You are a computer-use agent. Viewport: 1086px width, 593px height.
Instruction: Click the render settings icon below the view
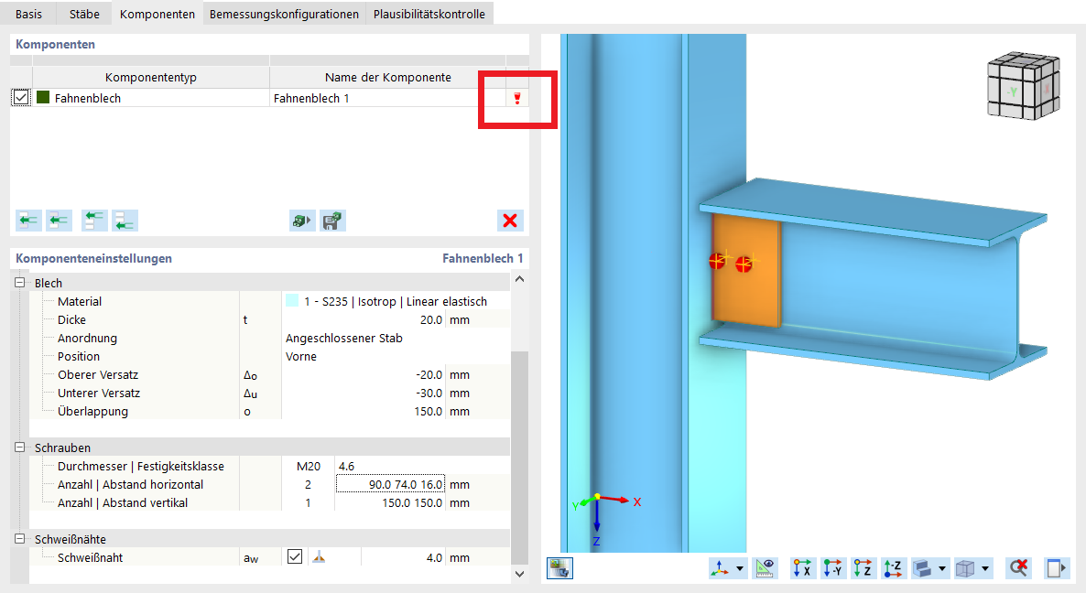pos(559,568)
